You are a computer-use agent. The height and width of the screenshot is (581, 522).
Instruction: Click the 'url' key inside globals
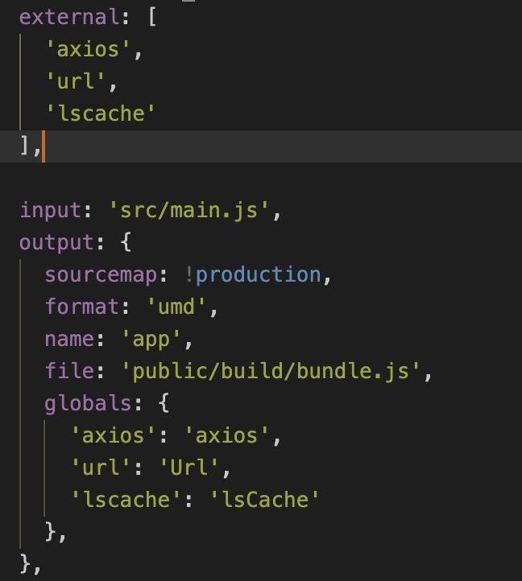click(101, 467)
